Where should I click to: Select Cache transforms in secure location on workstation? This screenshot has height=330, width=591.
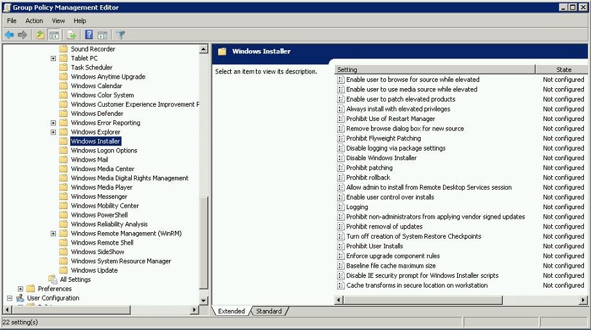pyautogui.click(x=417, y=286)
